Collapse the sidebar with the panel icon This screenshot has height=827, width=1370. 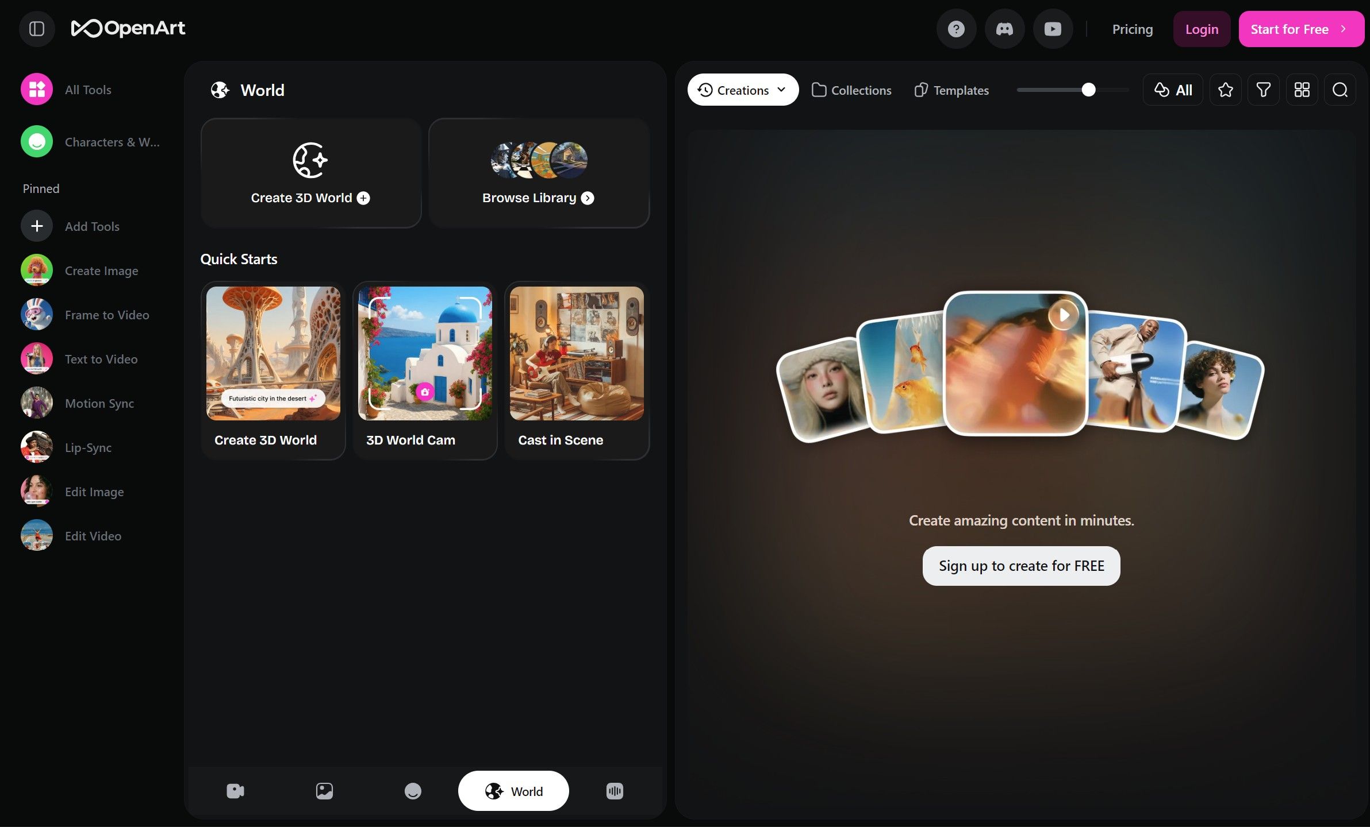point(37,29)
